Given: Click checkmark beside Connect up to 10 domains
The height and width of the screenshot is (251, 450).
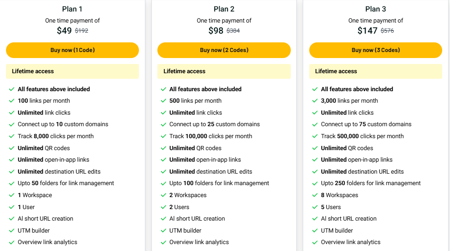Looking at the screenshot, I should coord(12,124).
